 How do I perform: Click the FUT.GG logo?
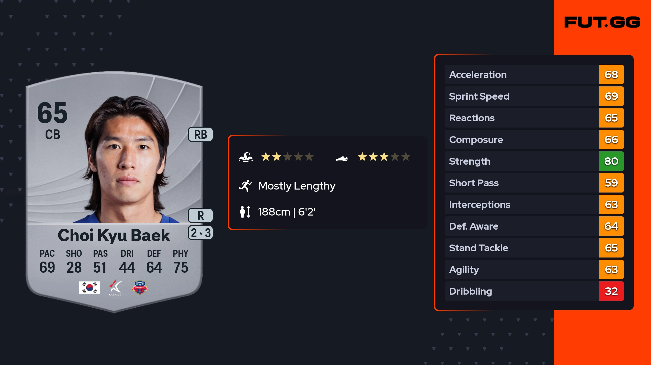602,22
